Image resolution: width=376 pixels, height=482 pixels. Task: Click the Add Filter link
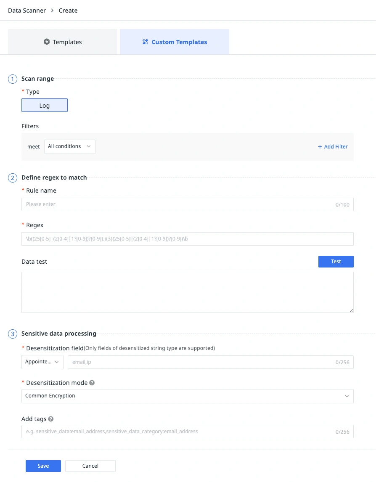(x=333, y=147)
